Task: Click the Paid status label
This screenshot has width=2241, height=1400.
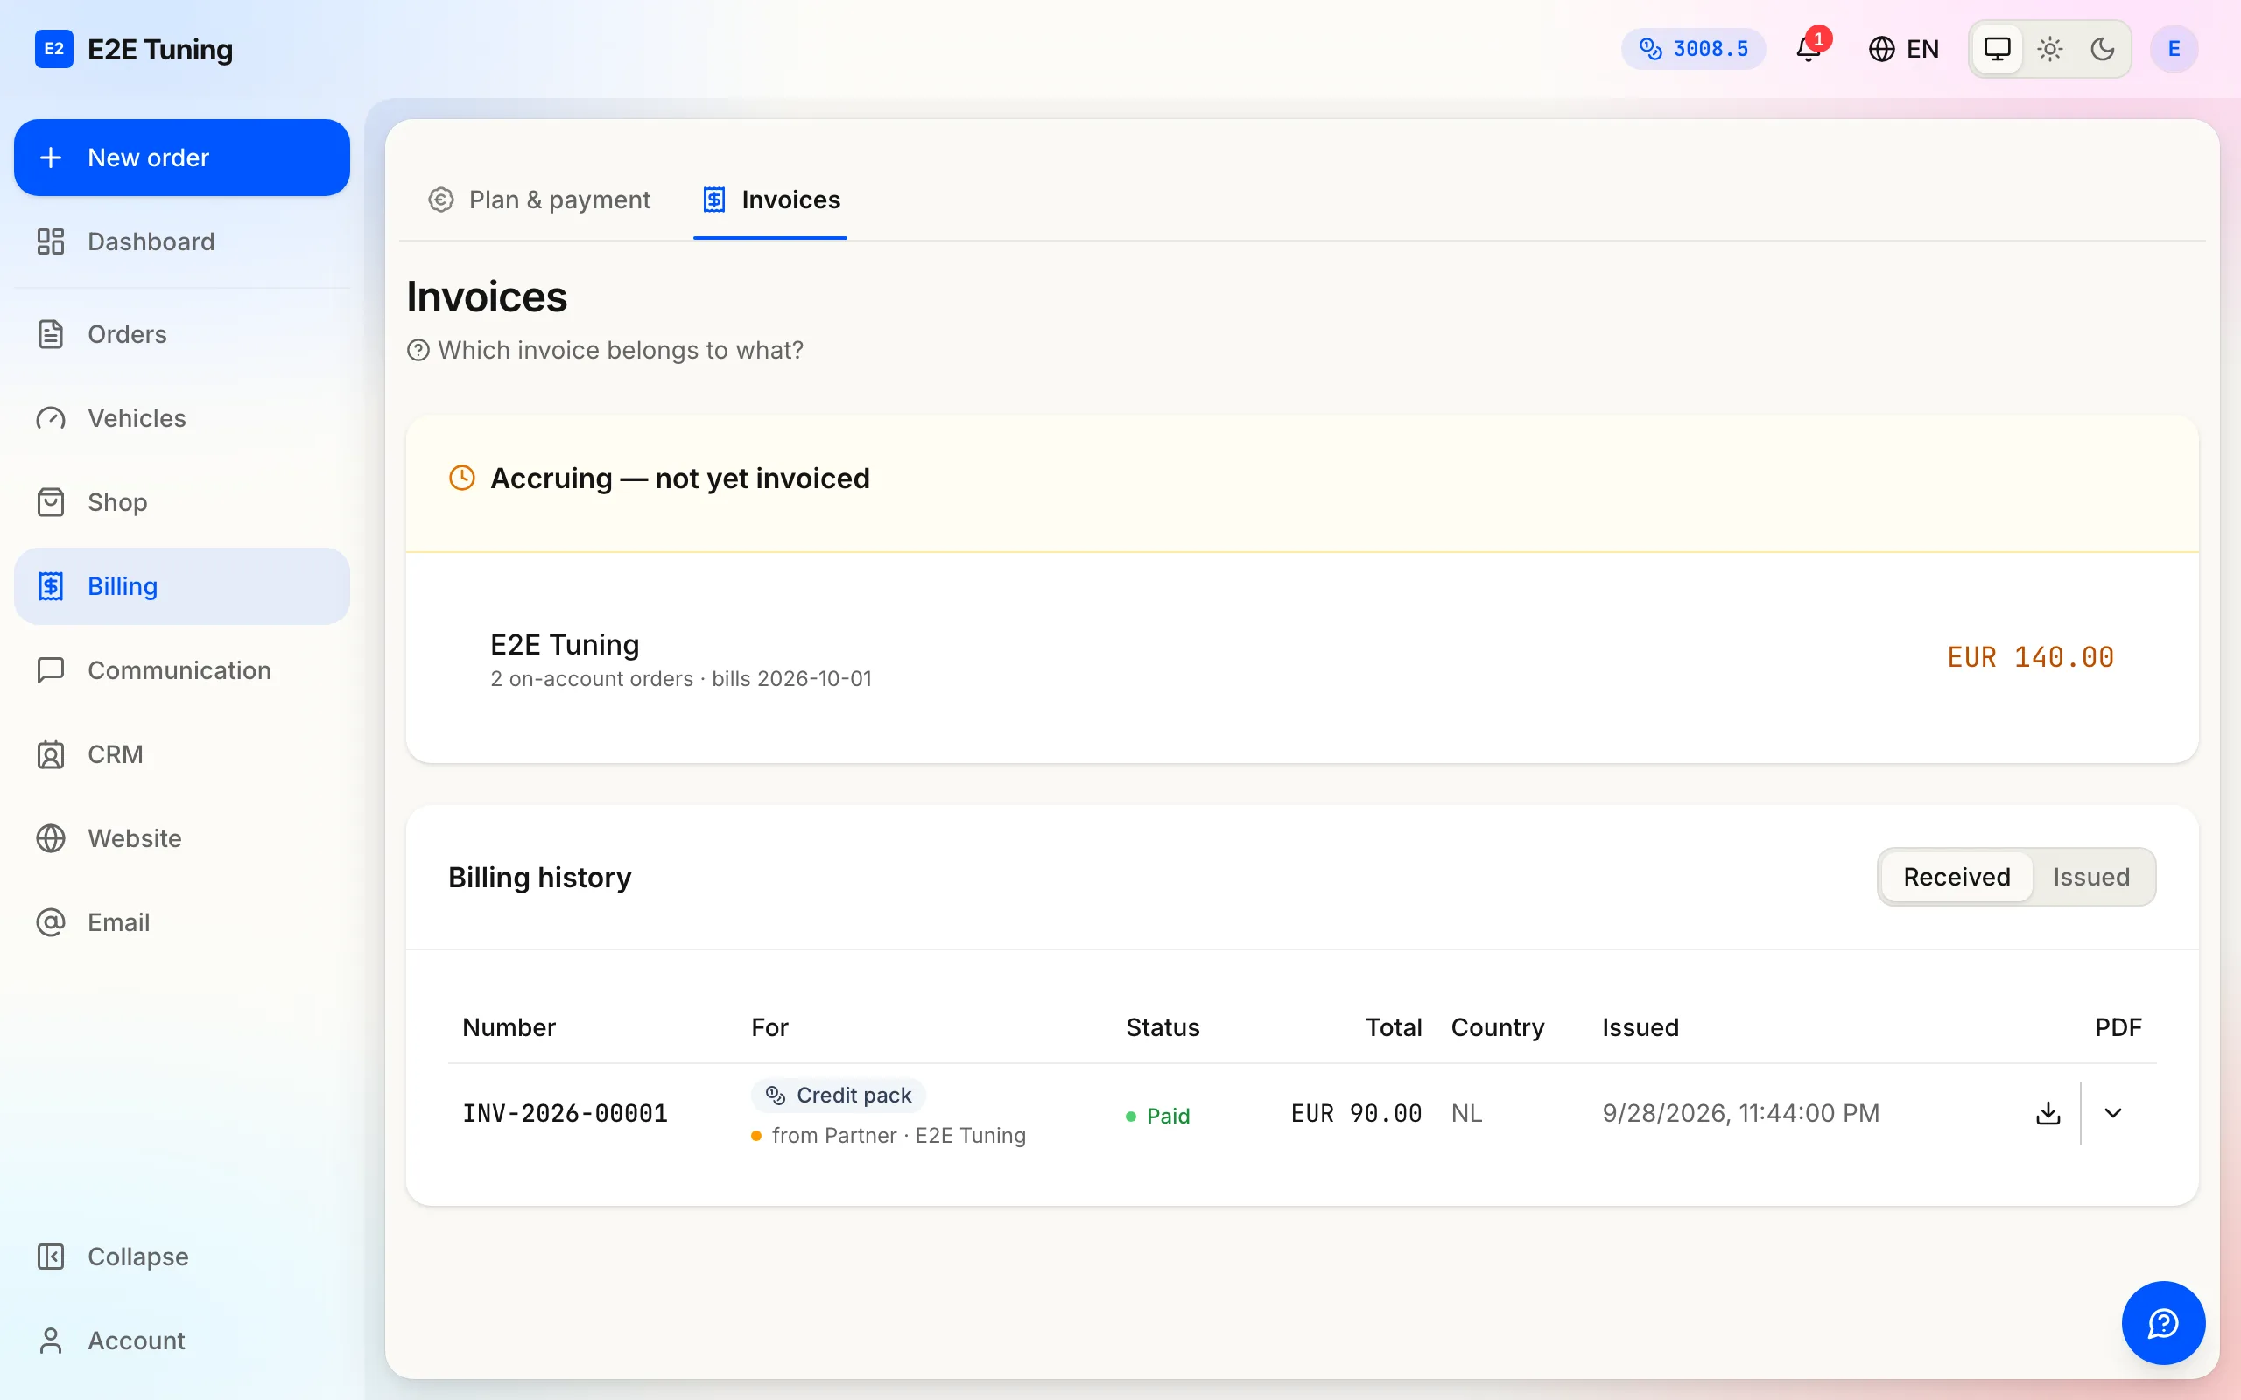Action: pyautogui.click(x=1157, y=1116)
